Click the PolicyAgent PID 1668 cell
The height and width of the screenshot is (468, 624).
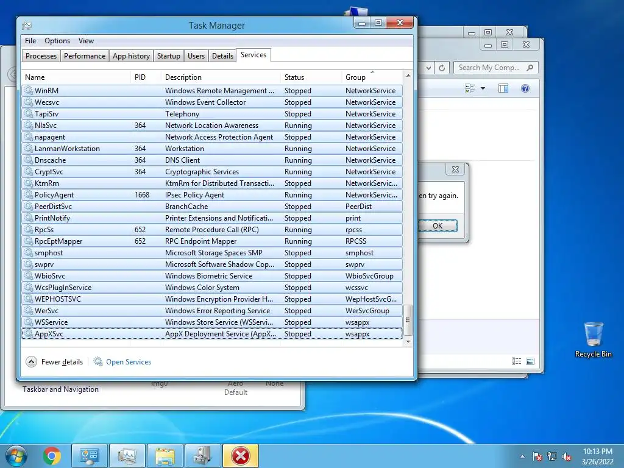pyautogui.click(x=141, y=194)
